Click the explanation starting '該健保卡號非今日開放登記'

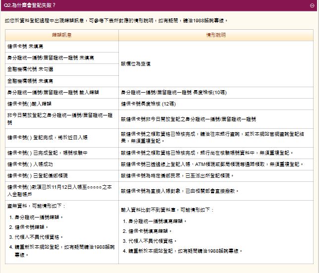pyautogui.click(x=216, y=119)
